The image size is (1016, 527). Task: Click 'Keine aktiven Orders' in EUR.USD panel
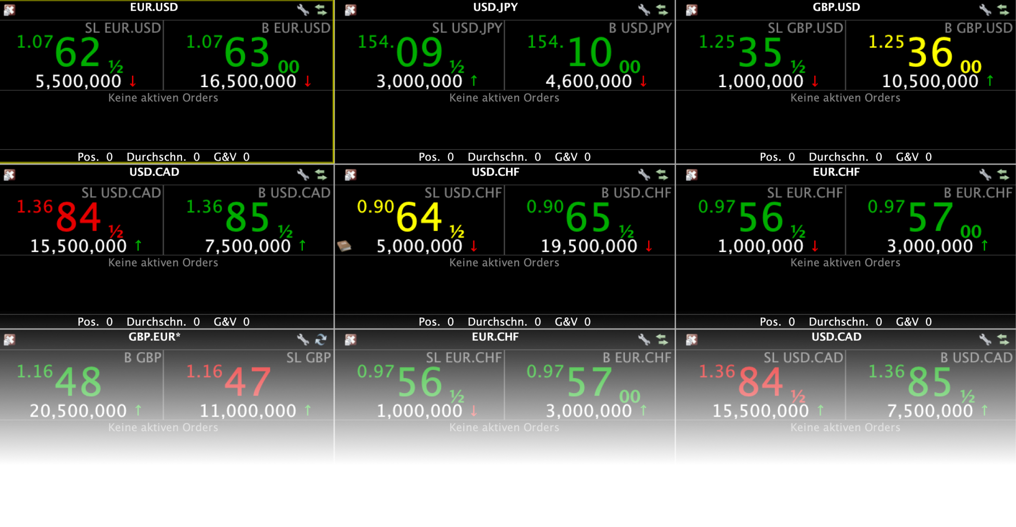pyautogui.click(x=163, y=98)
